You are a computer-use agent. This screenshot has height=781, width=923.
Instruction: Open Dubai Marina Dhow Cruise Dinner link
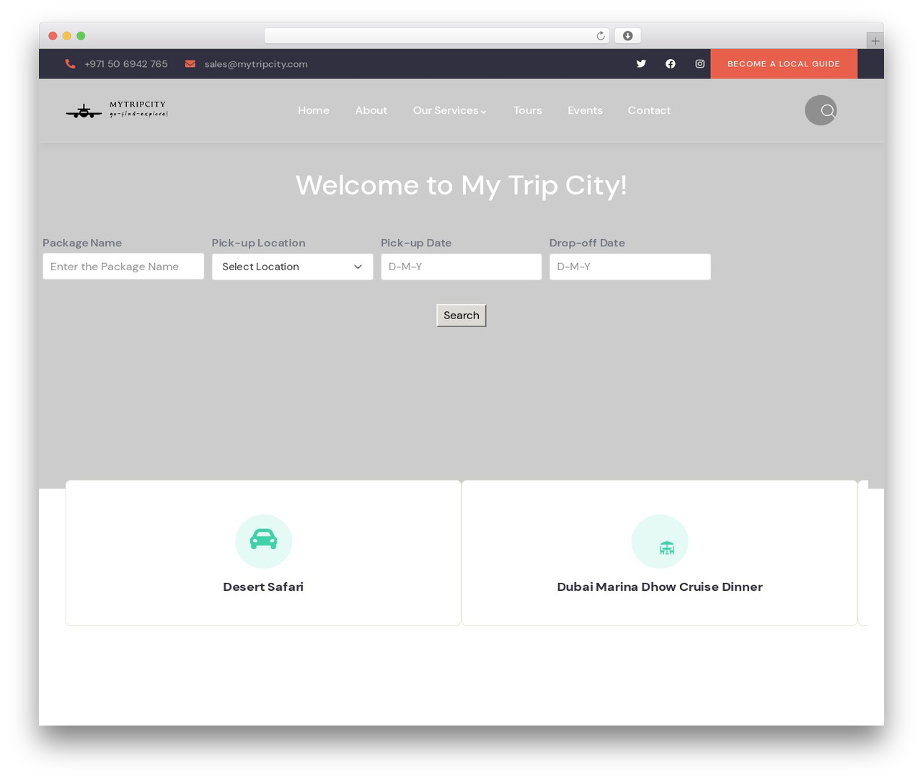[660, 586]
